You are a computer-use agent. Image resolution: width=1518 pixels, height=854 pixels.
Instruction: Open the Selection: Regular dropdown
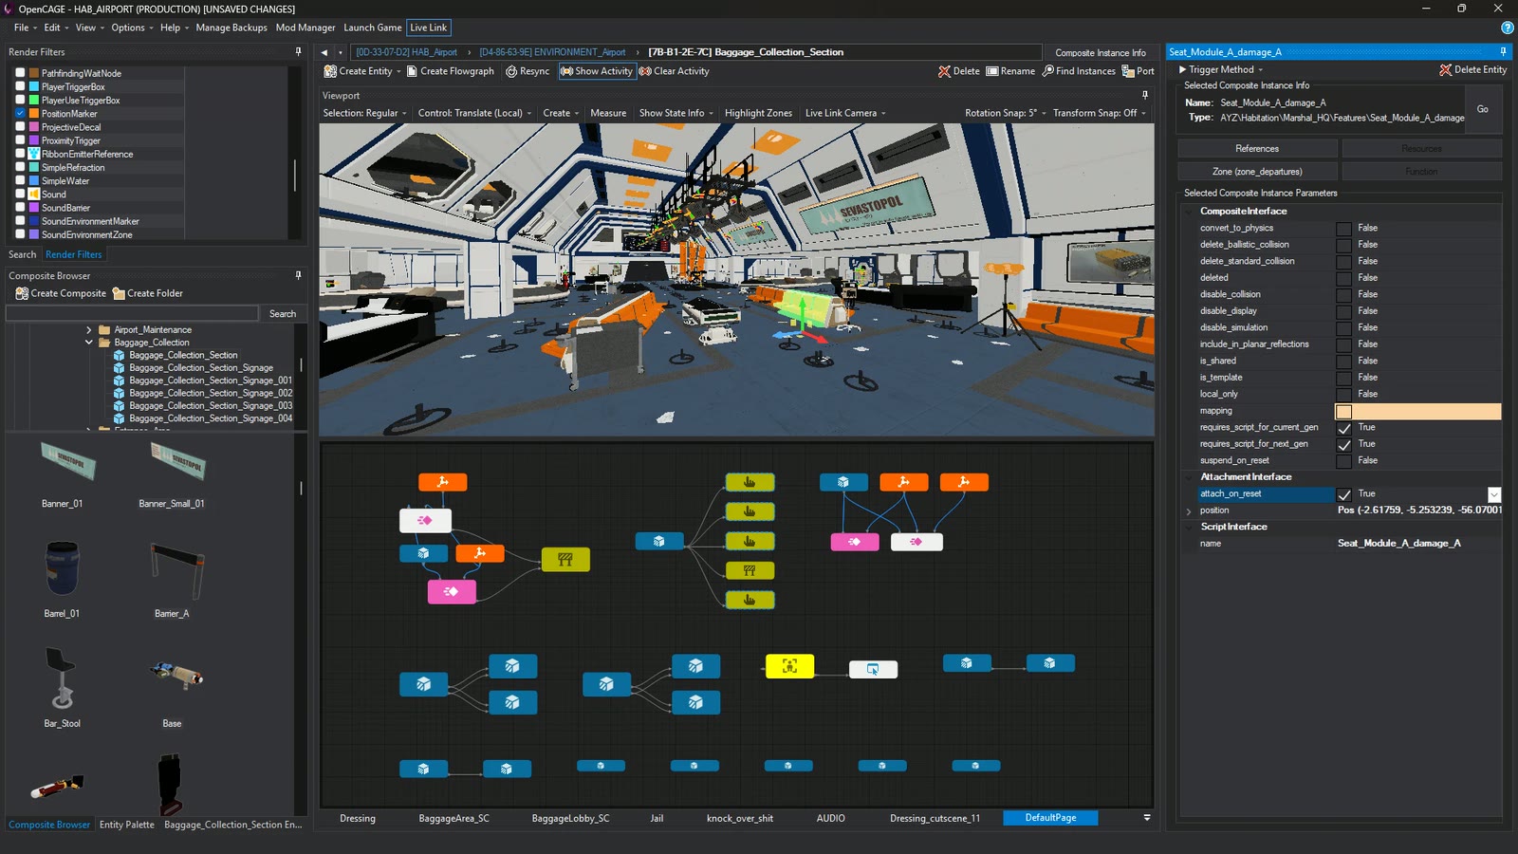[365, 113]
